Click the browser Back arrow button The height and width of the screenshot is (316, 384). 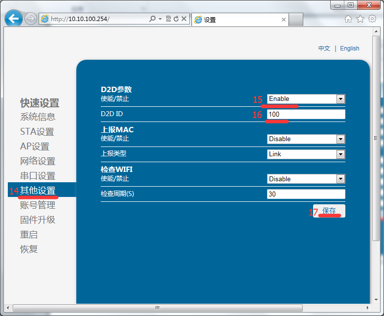(14, 19)
